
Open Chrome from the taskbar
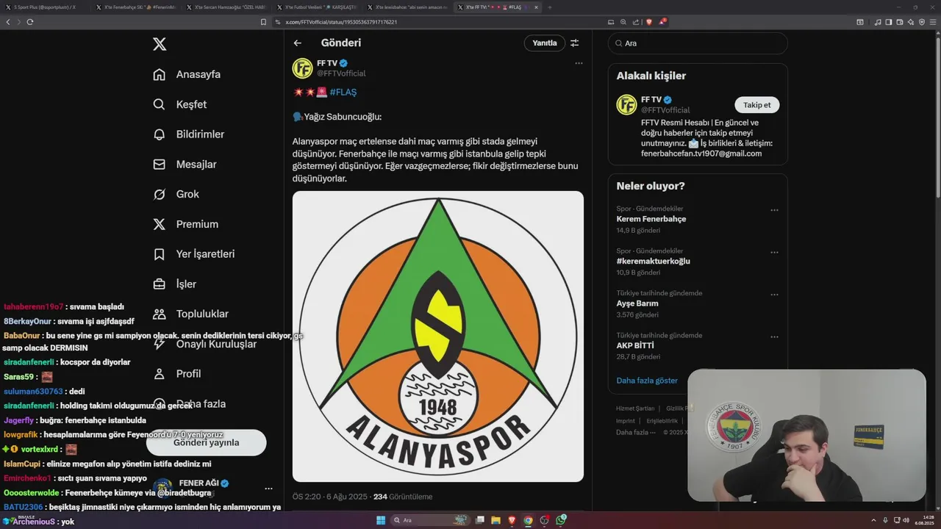(x=528, y=520)
